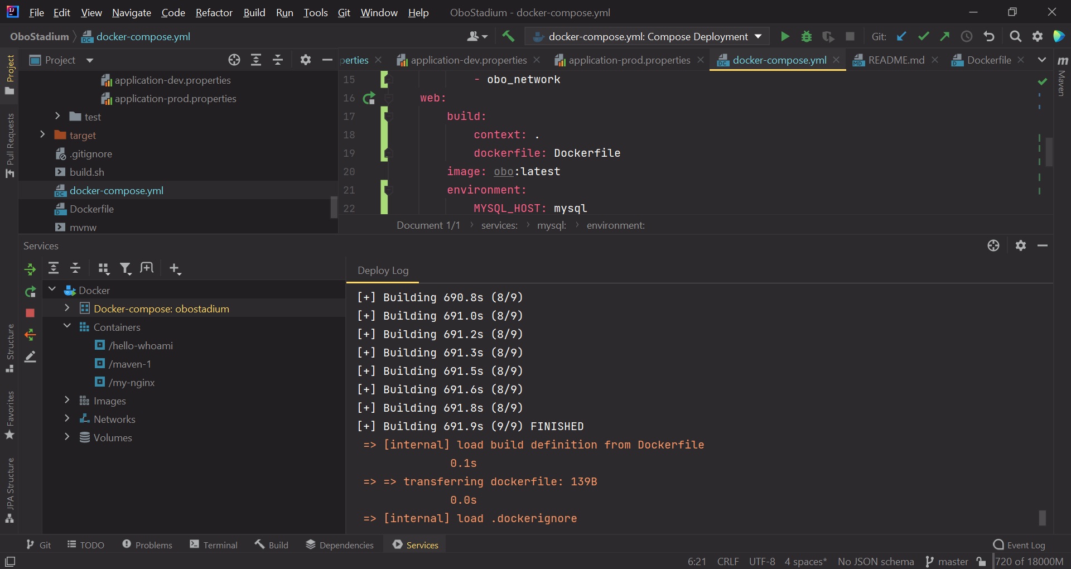1071x569 pixels.
Task: Toggle the JPA Structure side panel
Action: coord(9,490)
